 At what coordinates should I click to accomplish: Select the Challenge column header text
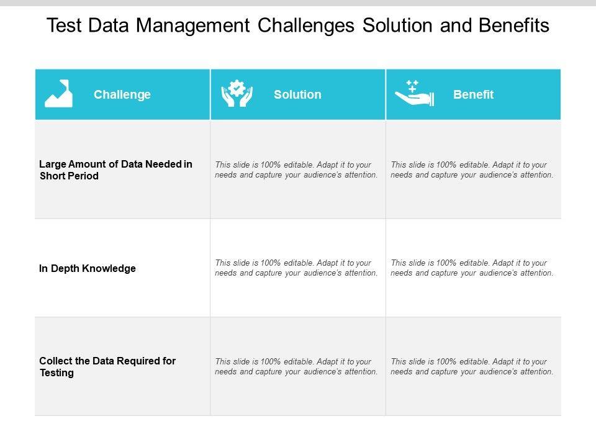122,95
